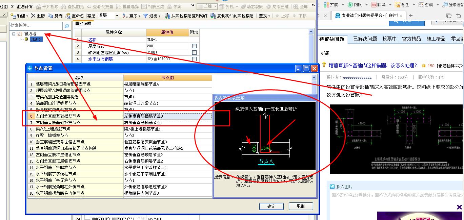This screenshot has width=464, height=220.
Task: Click node cell 左侧垂直筋插筋节点8
Action: pyautogui.click(x=167, y=116)
